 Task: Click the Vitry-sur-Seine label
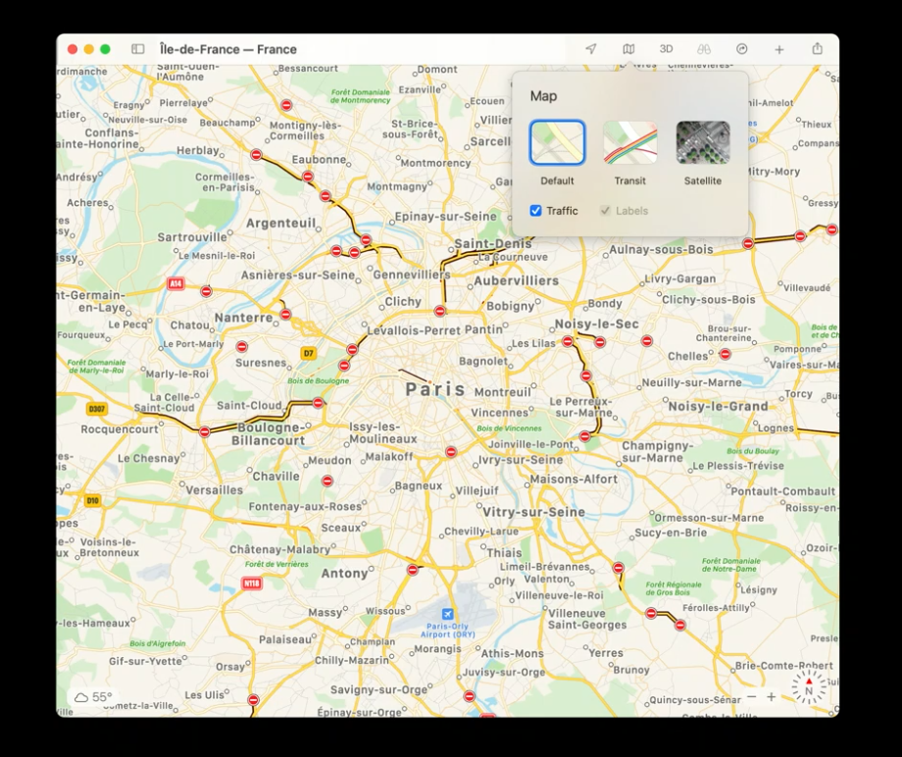click(x=533, y=512)
